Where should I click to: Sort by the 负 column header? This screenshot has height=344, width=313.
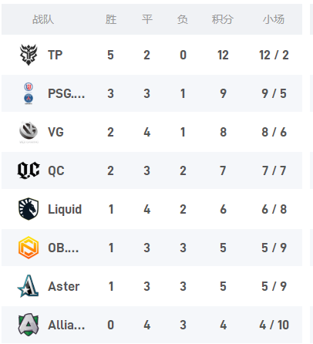(183, 19)
